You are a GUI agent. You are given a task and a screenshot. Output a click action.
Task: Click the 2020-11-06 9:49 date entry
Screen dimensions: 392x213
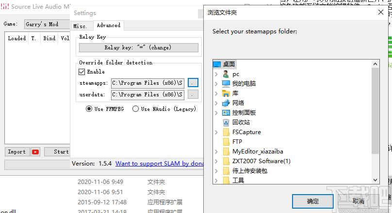[x=100, y=182]
